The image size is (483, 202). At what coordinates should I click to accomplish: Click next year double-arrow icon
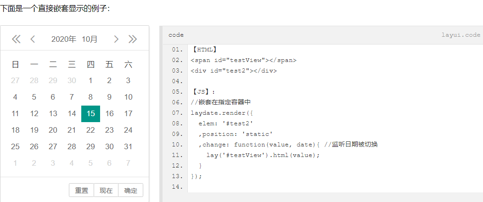133,39
